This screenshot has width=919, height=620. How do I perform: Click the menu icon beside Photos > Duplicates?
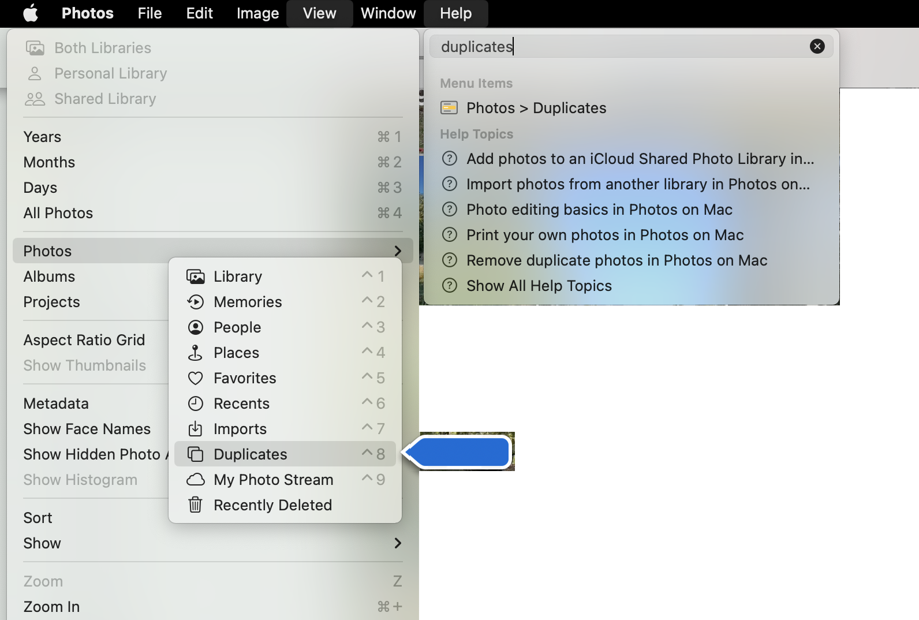point(449,108)
